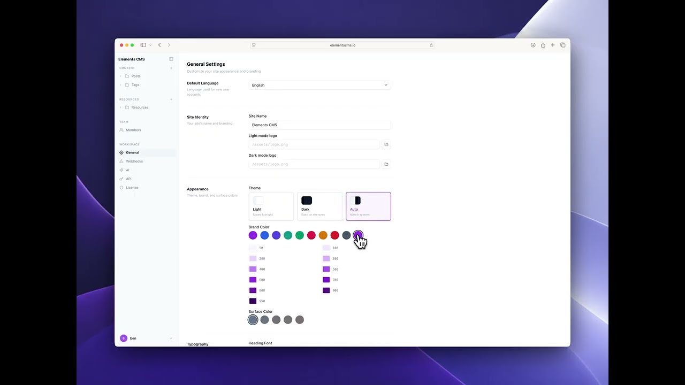
Task: Click the Elements CMS sidebar title
Action: [132, 59]
